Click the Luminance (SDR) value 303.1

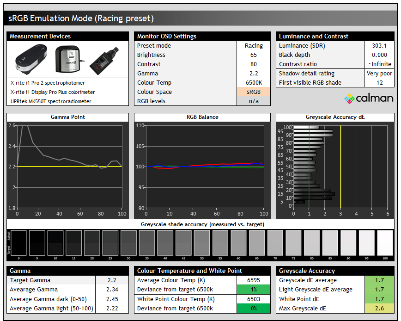[x=379, y=45]
